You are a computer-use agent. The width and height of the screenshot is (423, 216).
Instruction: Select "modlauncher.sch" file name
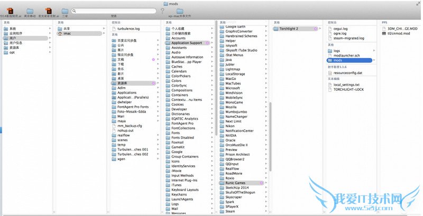click(347, 55)
